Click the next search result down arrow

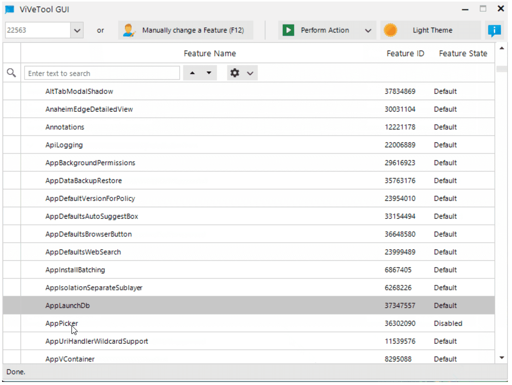pos(209,73)
